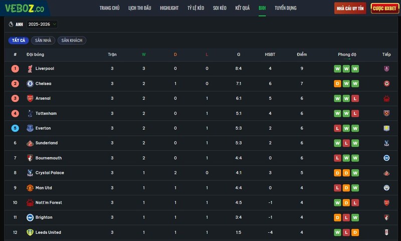Open the 2025-2026 season dropdown
401x241 pixels.
coord(42,24)
